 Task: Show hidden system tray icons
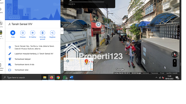click(x=156, y=77)
